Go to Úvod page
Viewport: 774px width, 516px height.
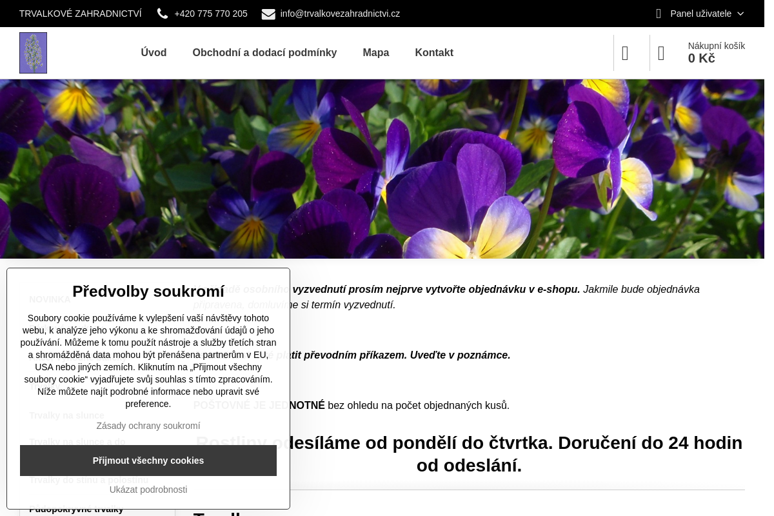click(154, 53)
